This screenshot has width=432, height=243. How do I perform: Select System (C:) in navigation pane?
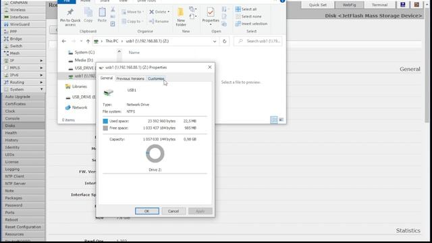point(81,53)
